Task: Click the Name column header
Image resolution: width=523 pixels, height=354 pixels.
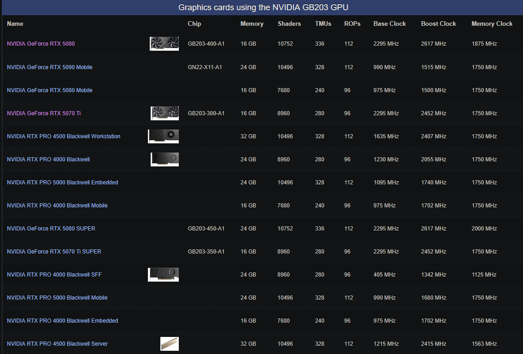Action: click(15, 24)
